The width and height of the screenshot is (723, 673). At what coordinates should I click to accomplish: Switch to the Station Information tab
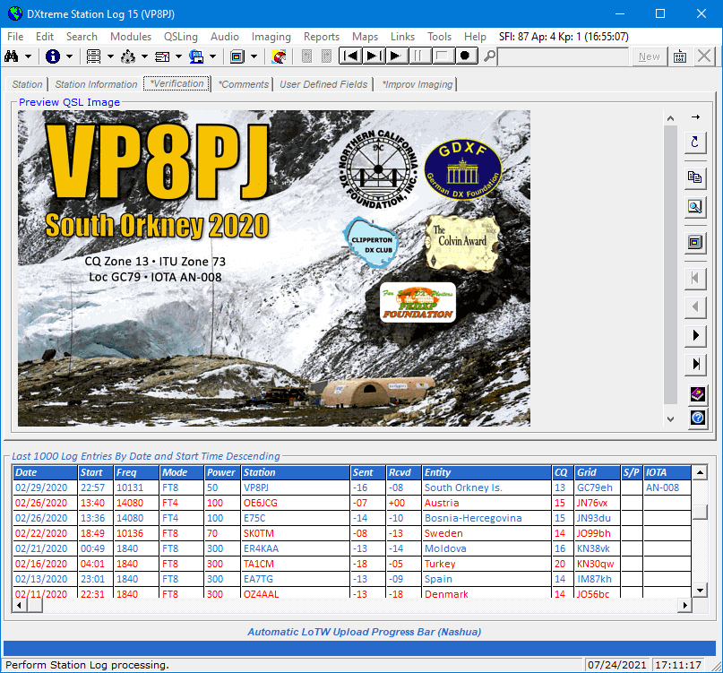click(x=96, y=84)
